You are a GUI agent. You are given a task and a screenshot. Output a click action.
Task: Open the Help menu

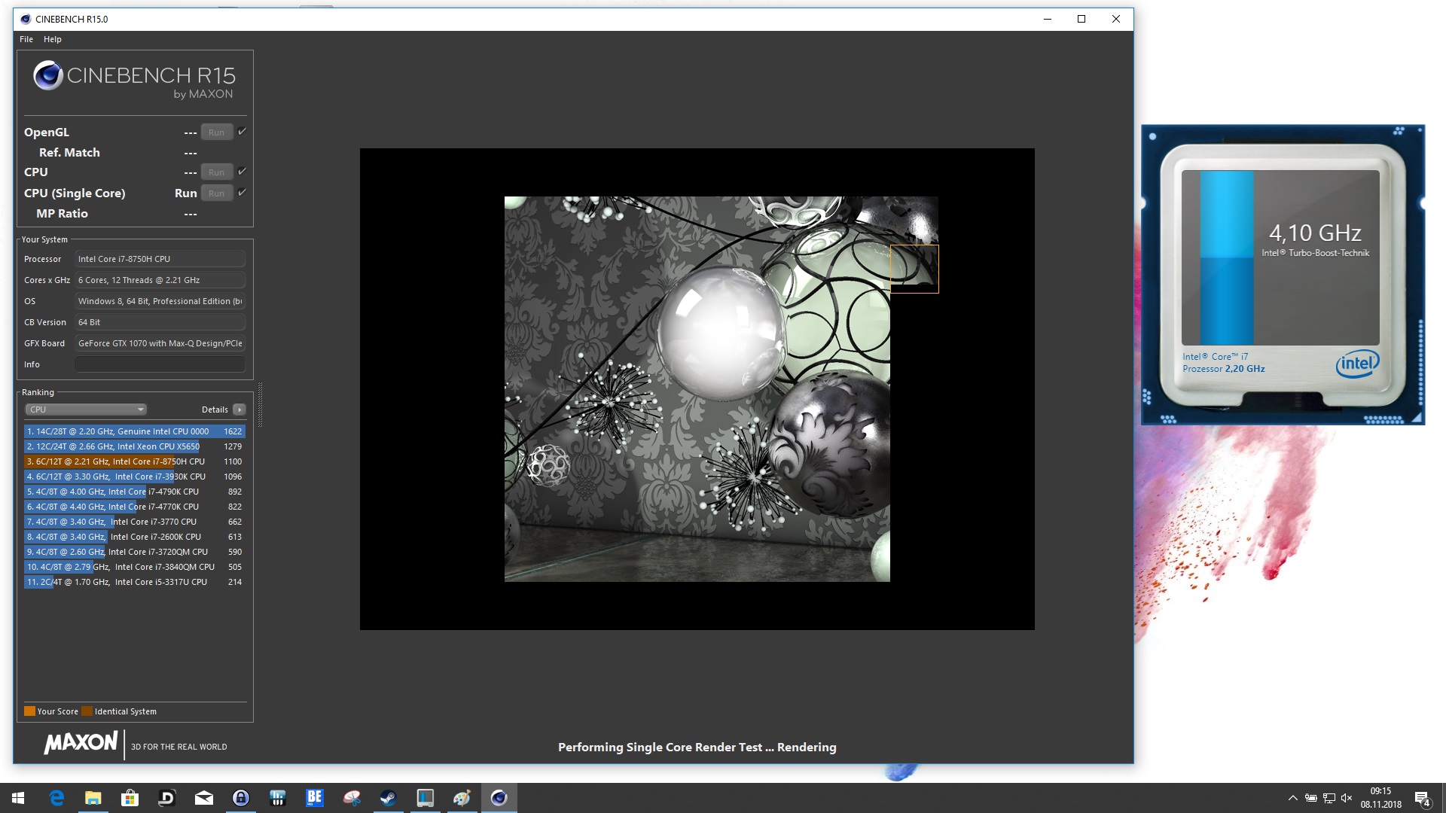[53, 39]
